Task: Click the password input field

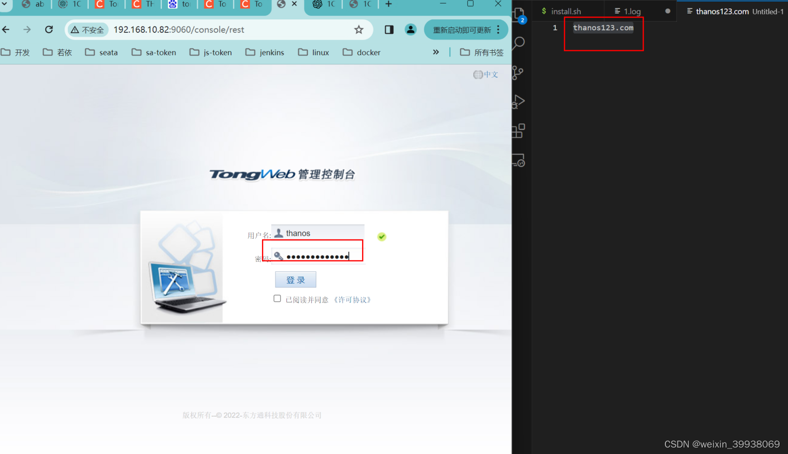Action: 318,256
